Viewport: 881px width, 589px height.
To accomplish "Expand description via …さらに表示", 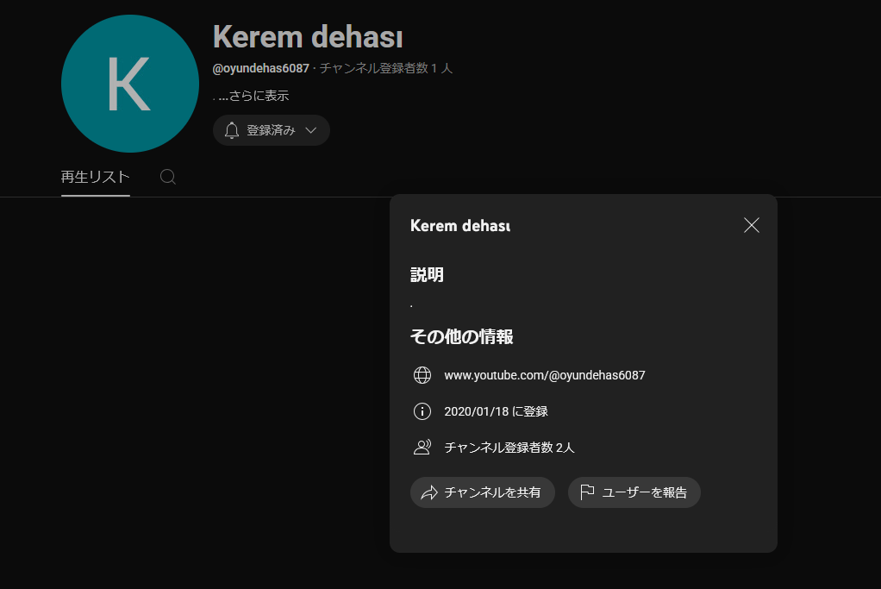I will [x=253, y=96].
